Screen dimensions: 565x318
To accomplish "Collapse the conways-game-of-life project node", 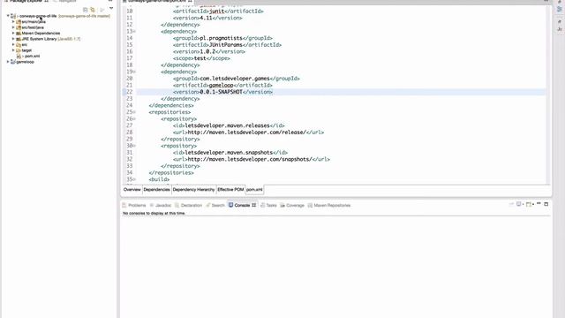I will click(x=8, y=16).
